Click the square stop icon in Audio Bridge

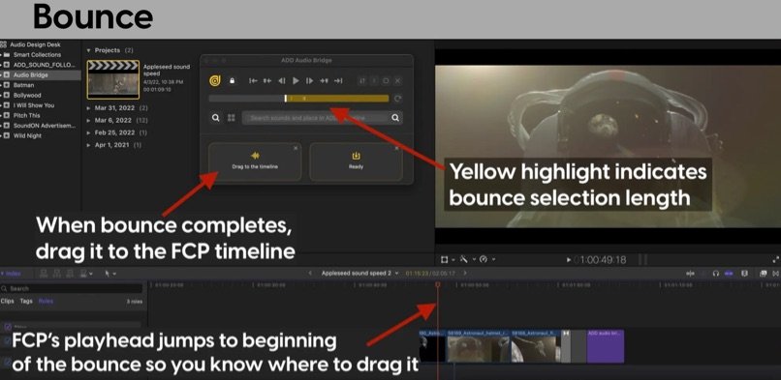click(386, 80)
